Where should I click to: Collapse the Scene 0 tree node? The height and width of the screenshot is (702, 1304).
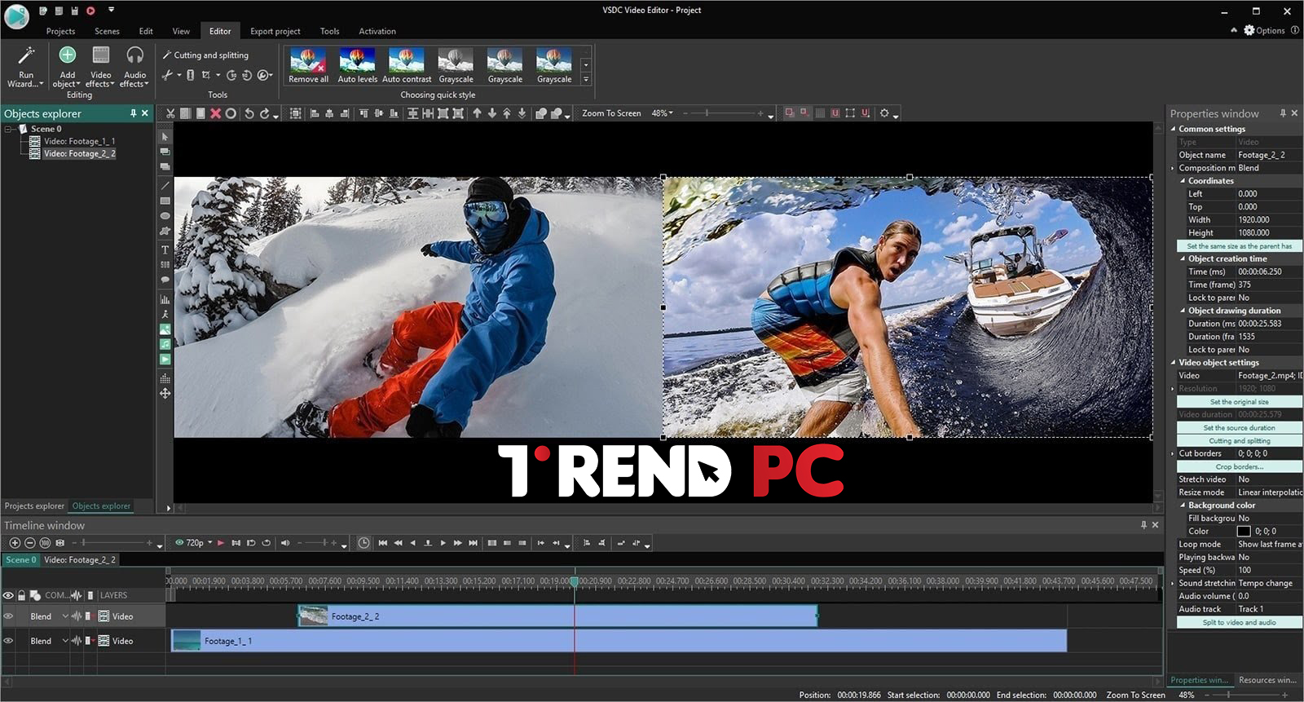click(8, 129)
